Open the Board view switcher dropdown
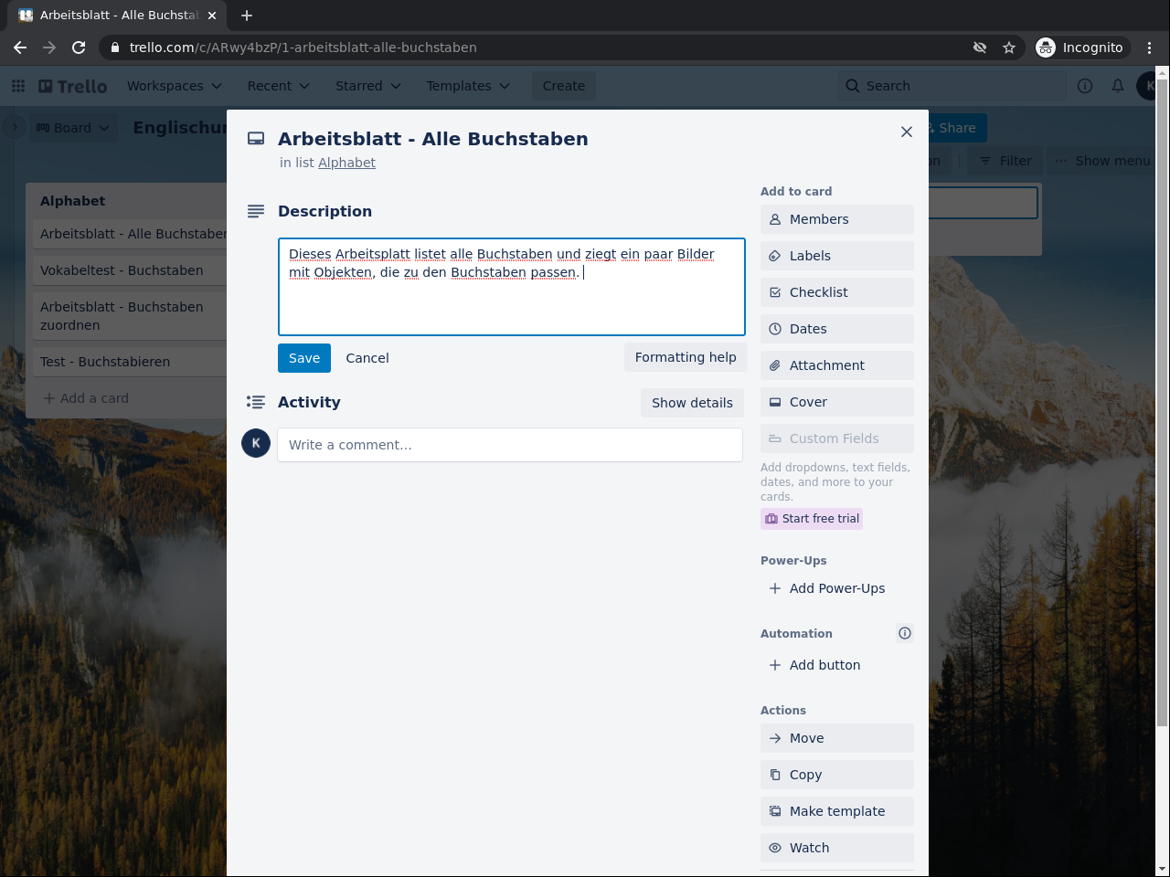 point(73,128)
